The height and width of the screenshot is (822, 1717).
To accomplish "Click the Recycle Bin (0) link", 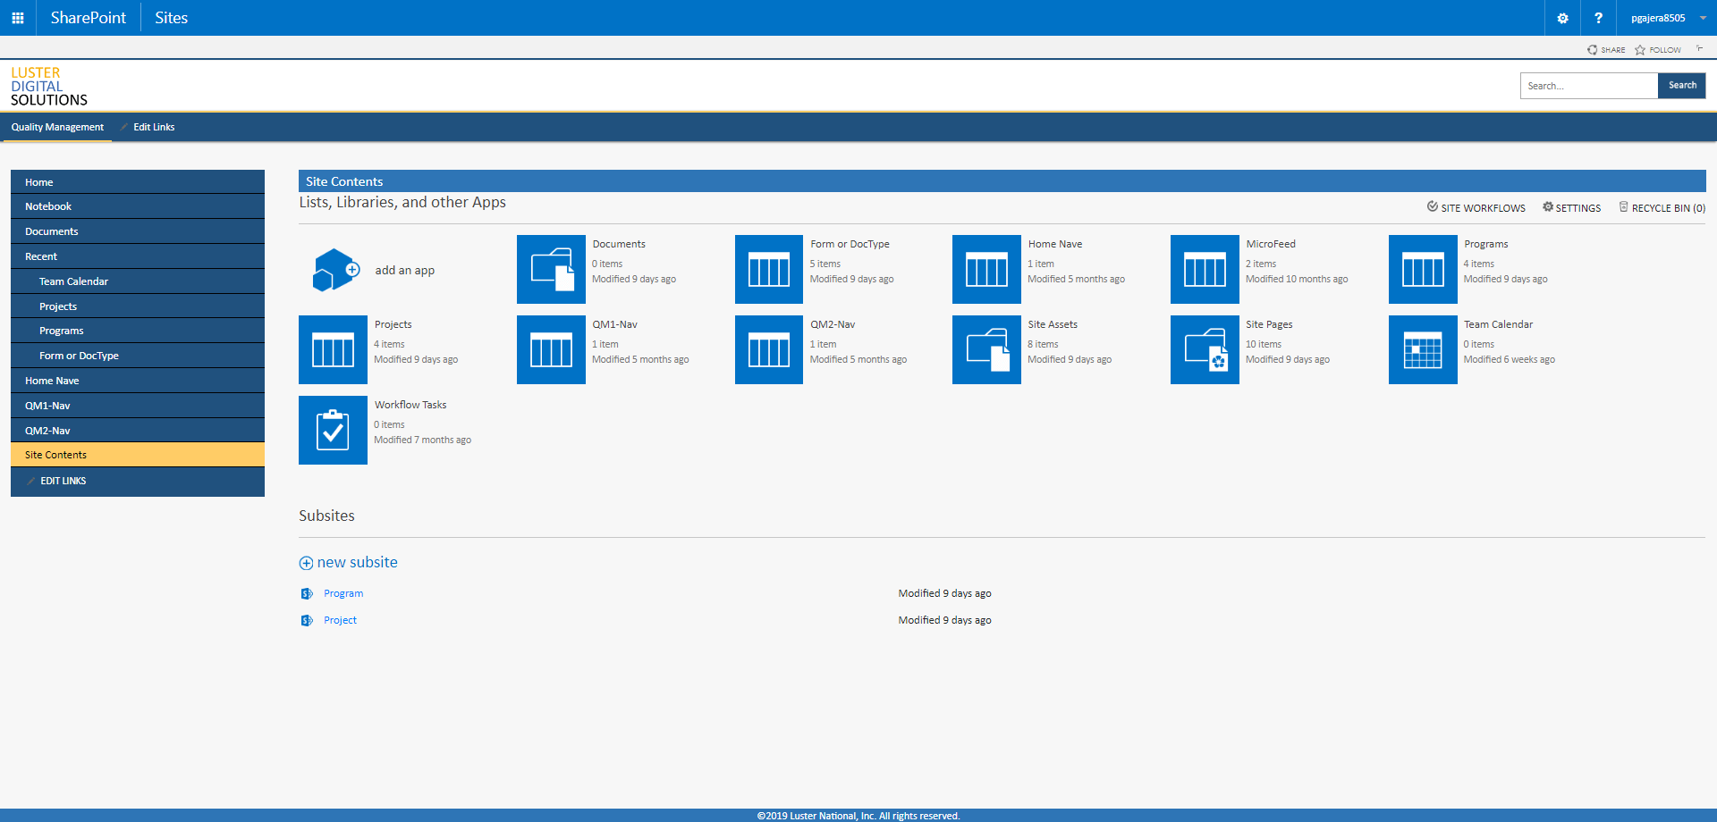I will click(1662, 208).
